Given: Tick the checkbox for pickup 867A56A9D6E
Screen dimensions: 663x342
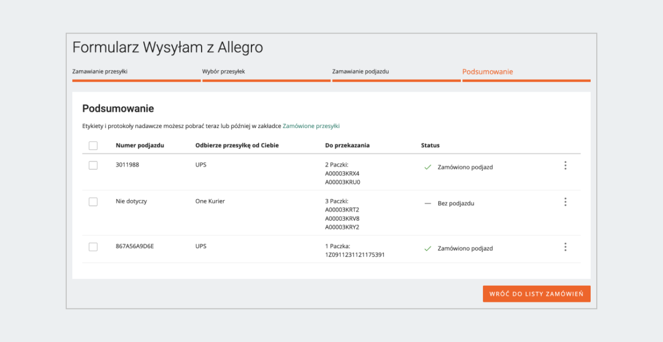Looking at the screenshot, I should click(x=93, y=247).
